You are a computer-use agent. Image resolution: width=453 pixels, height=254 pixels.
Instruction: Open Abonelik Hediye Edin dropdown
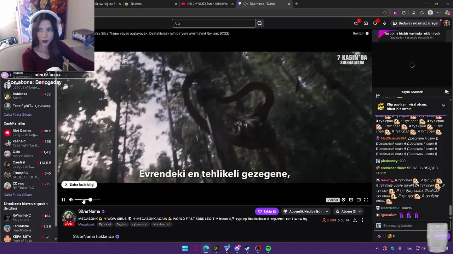306,211
